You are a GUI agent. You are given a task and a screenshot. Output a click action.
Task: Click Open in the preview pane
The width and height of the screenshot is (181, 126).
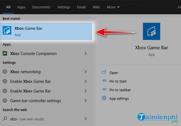click(x=114, y=73)
